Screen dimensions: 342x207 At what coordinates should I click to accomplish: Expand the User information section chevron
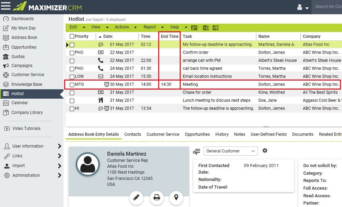point(60,146)
